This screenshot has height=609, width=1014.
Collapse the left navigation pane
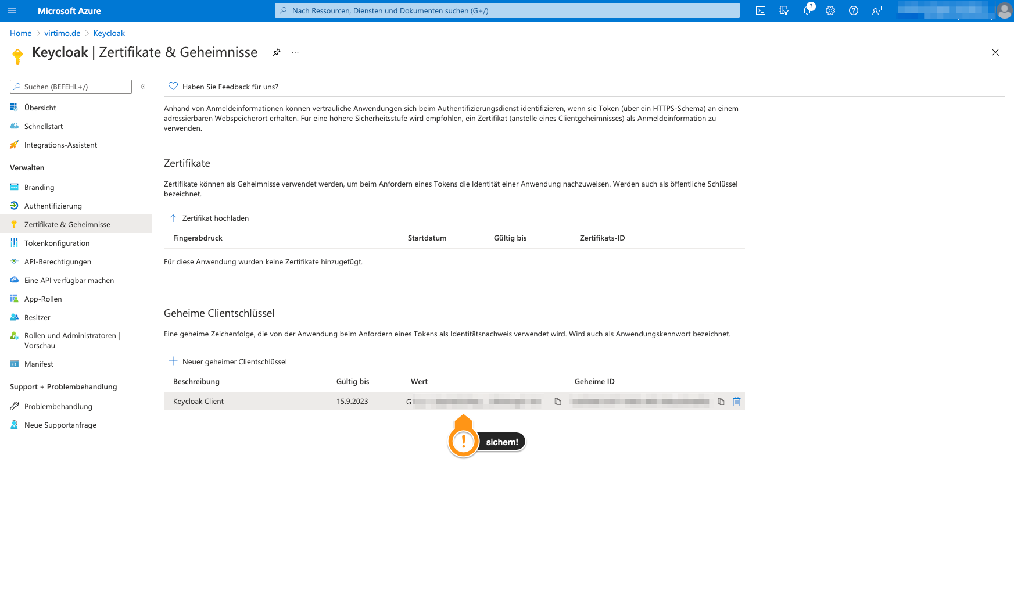point(143,86)
